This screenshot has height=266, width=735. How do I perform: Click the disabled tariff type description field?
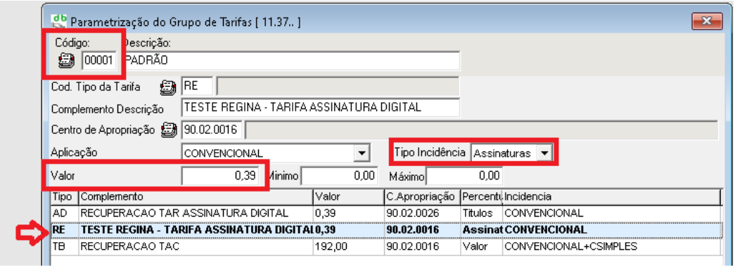338,87
